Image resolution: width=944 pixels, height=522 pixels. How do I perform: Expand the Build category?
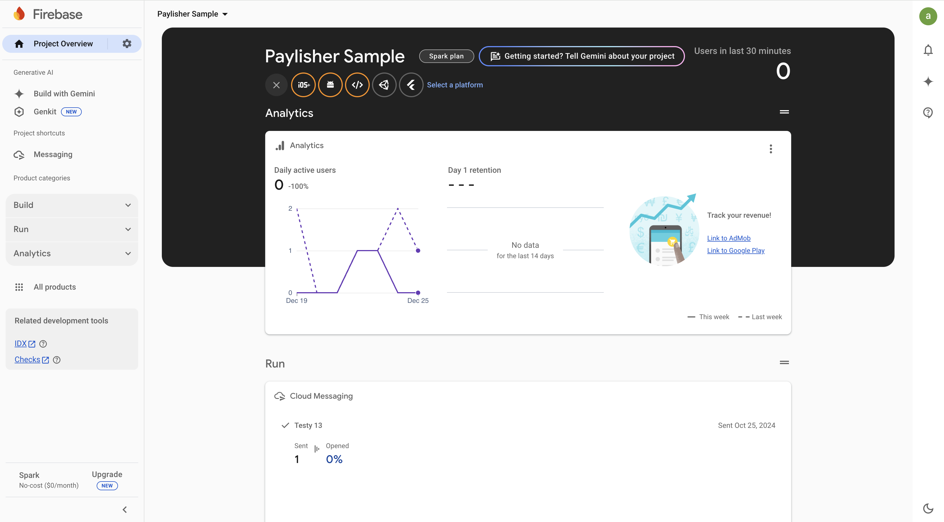[72, 205]
